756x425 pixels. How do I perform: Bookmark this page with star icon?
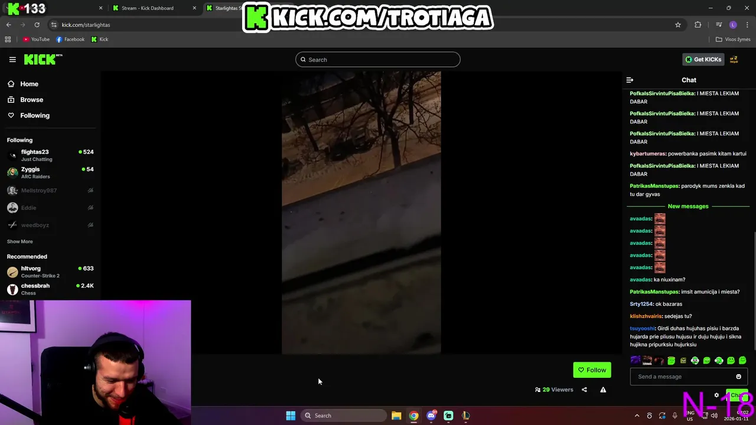tap(678, 25)
